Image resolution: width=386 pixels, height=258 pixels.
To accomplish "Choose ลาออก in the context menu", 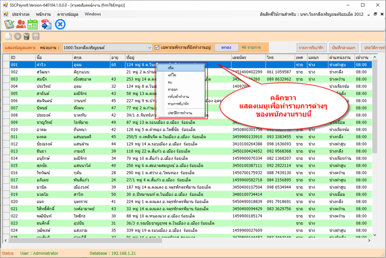I will (181, 89).
